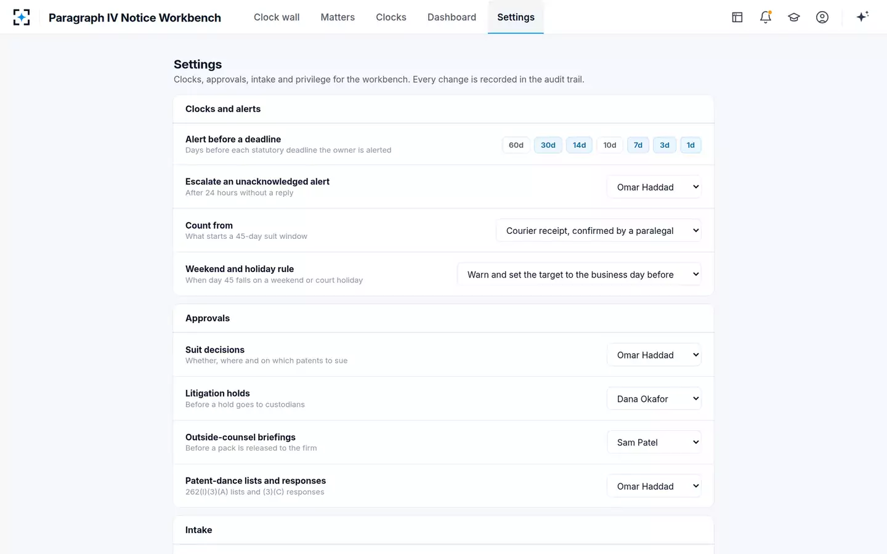Click the Settings page heading
The width and height of the screenshot is (887, 554).
click(198, 64)
